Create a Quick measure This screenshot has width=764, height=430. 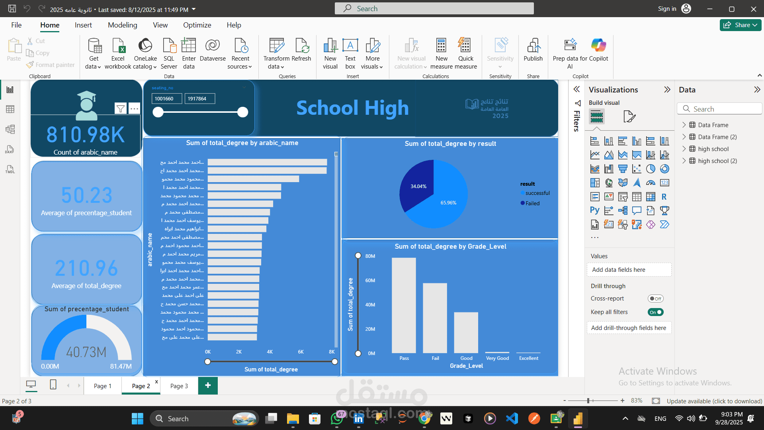click(465, 54)
